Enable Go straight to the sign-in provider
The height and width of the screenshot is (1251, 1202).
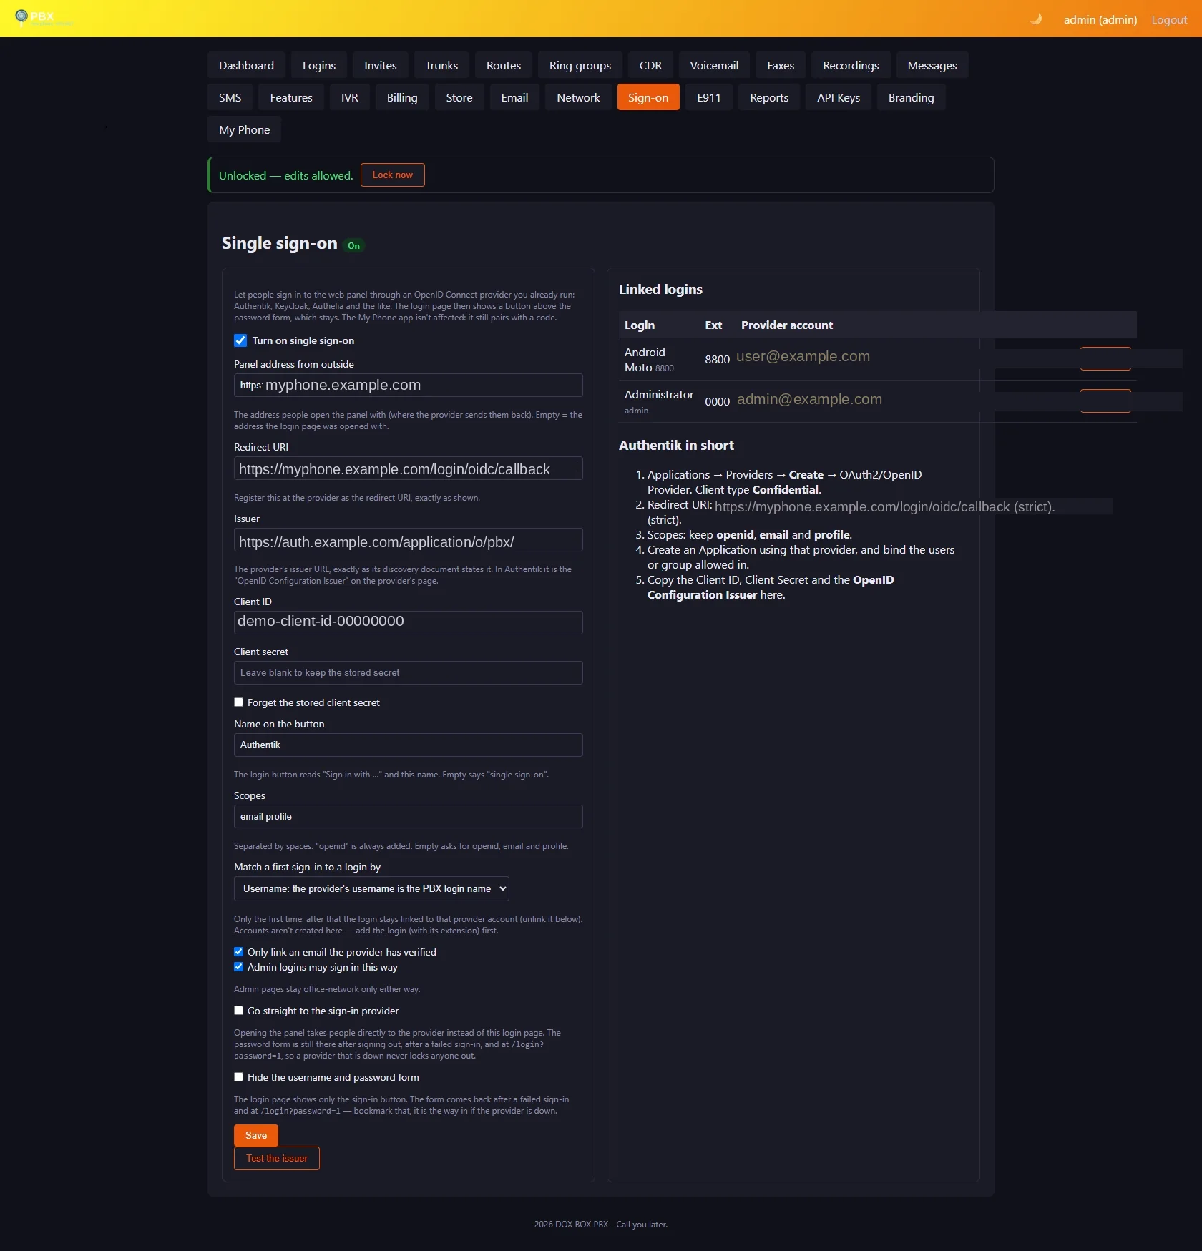pyautogui.click(x=239, y=1011)
